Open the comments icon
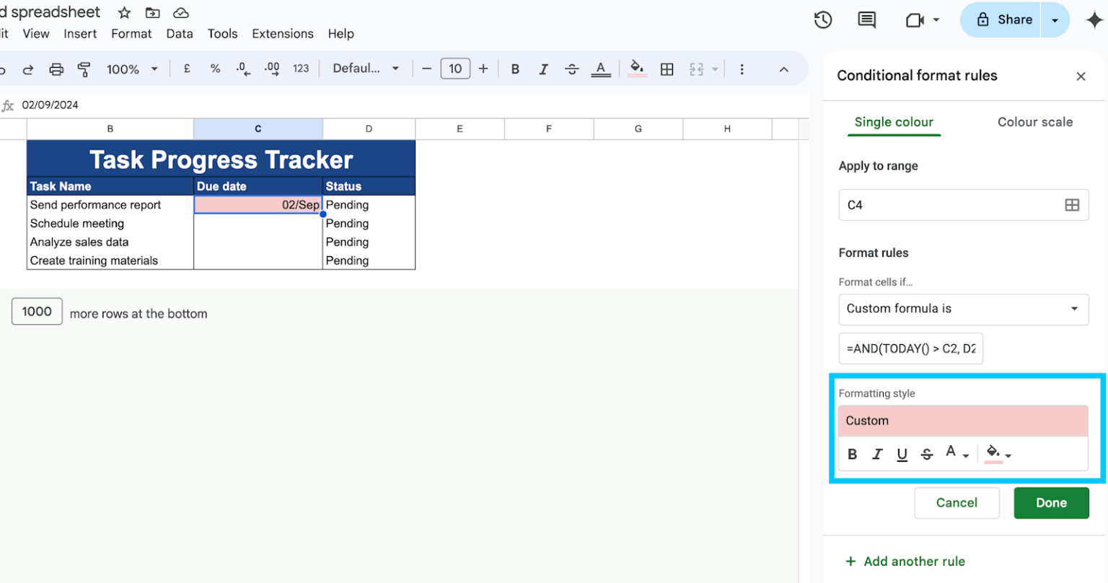The height and width of the screenshot is (583, 1108). point(866,19)
